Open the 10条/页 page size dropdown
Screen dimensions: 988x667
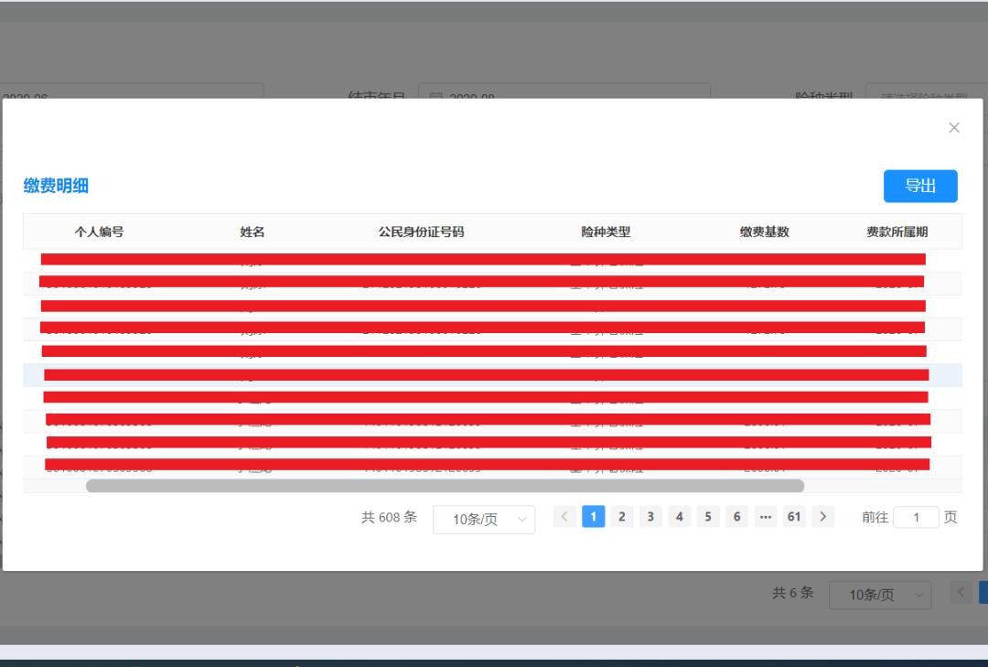[x=483, y=520]
